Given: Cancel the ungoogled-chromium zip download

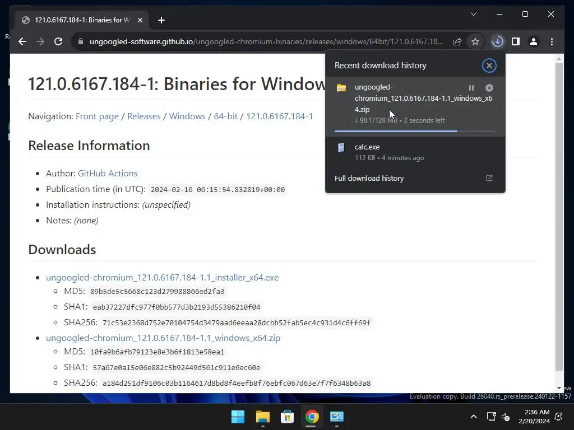Looking at the screenshot, I should [489, 88].
